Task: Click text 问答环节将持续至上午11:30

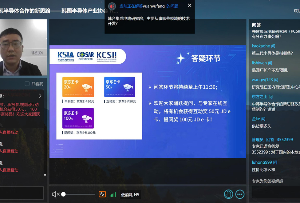Action: pyautogui.click(x=185, y=87)
